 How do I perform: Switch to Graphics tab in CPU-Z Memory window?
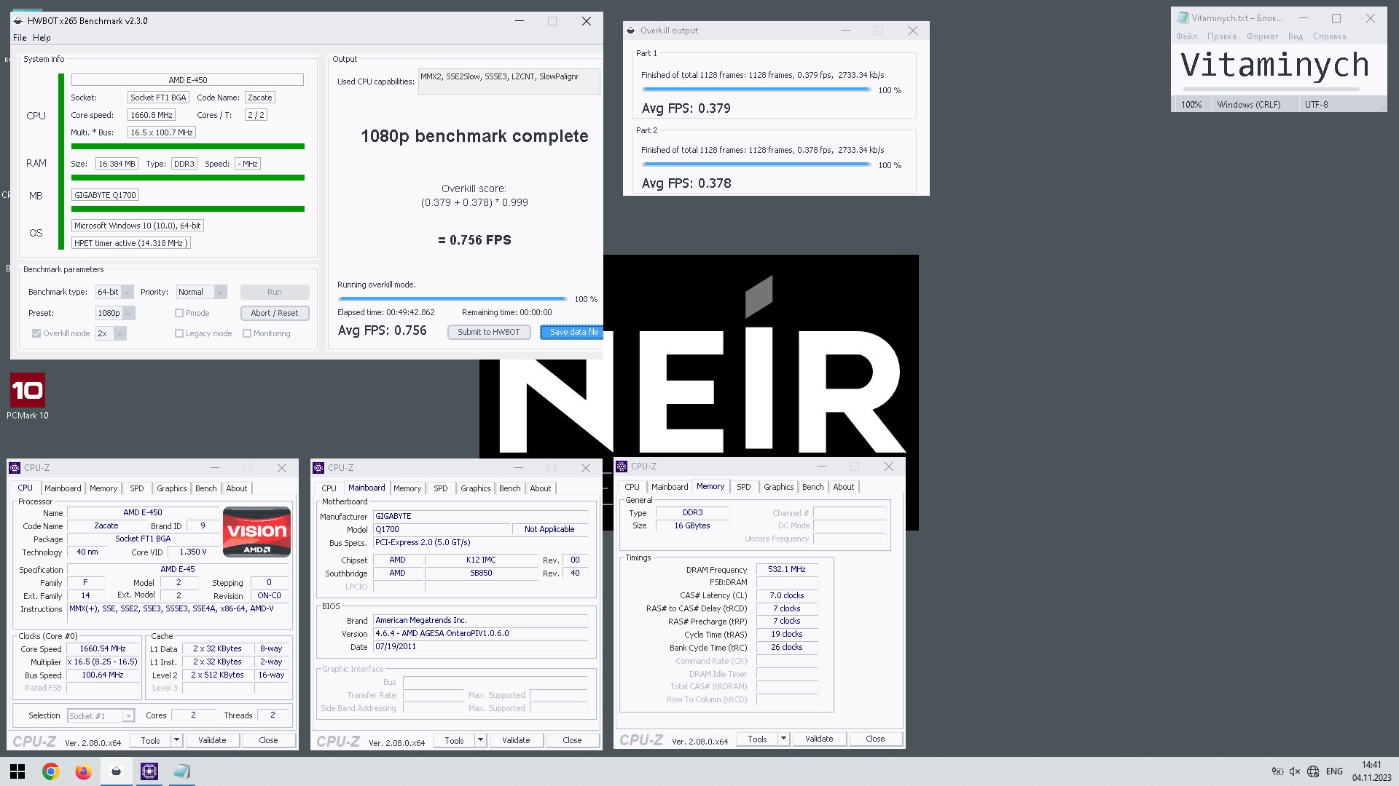point(778,487)
